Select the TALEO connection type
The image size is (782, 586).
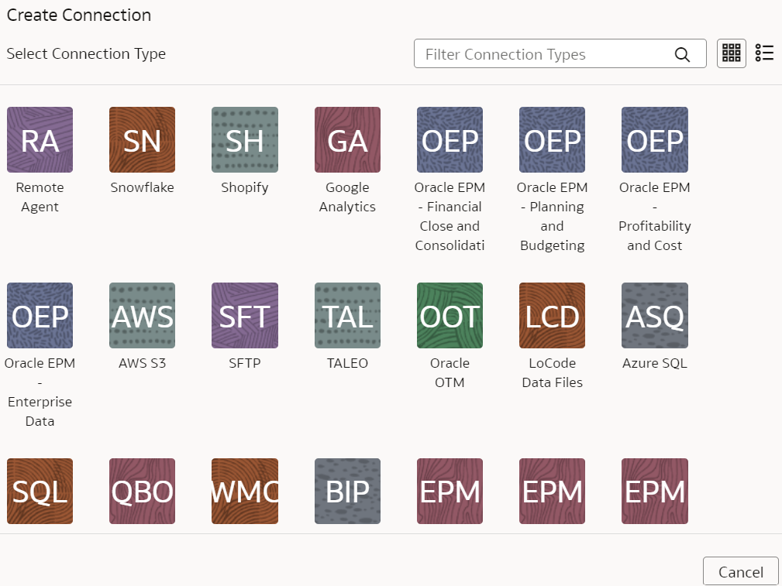(347, 315)
